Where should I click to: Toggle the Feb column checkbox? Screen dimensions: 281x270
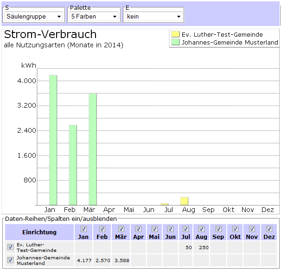click(x=102, y=229)
